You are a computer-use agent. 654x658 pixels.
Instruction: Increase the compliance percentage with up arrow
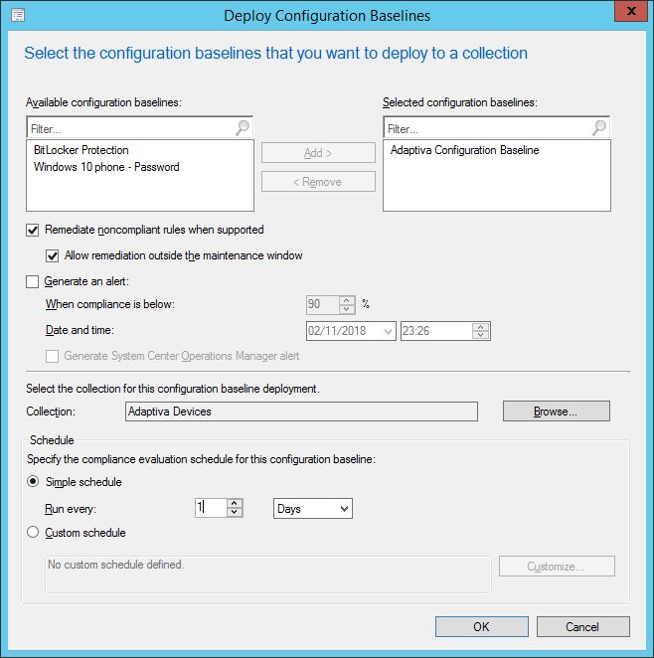(347, 300)
